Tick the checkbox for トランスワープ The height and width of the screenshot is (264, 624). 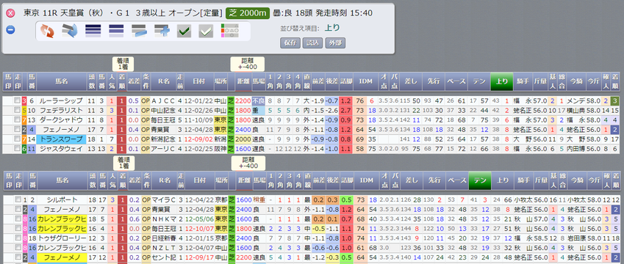pos(17,139)
